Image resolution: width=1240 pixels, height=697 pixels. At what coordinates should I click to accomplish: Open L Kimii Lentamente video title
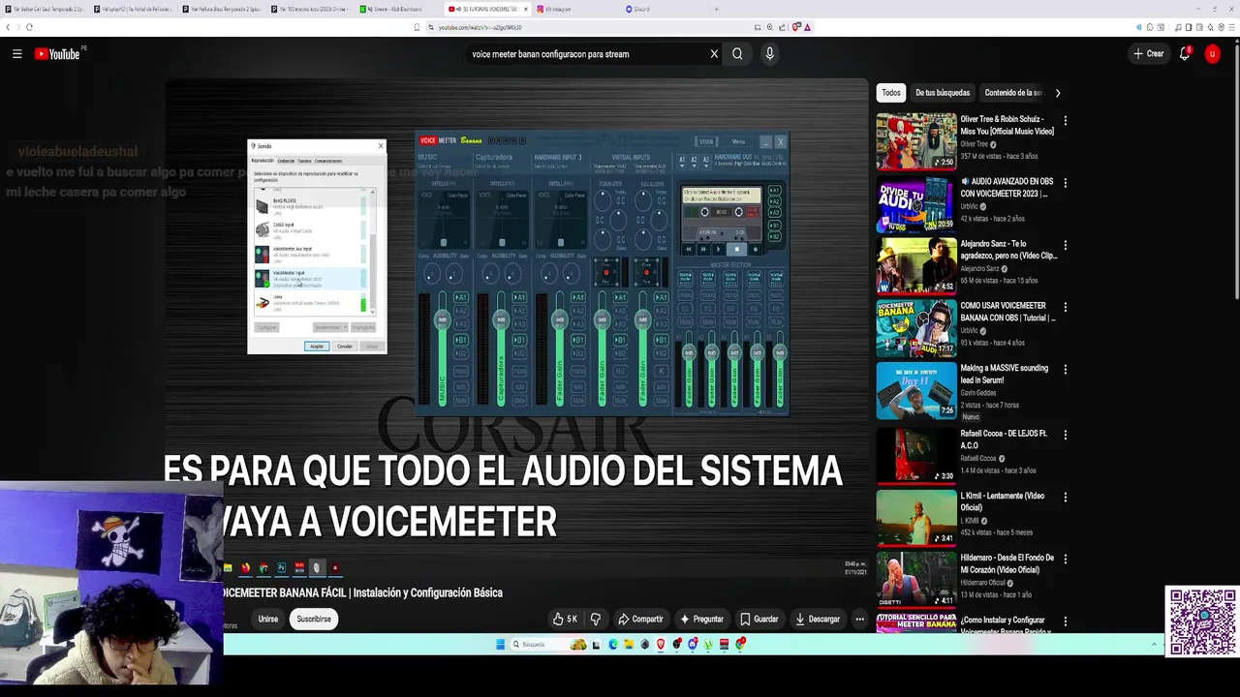(x=1002, y=501)
